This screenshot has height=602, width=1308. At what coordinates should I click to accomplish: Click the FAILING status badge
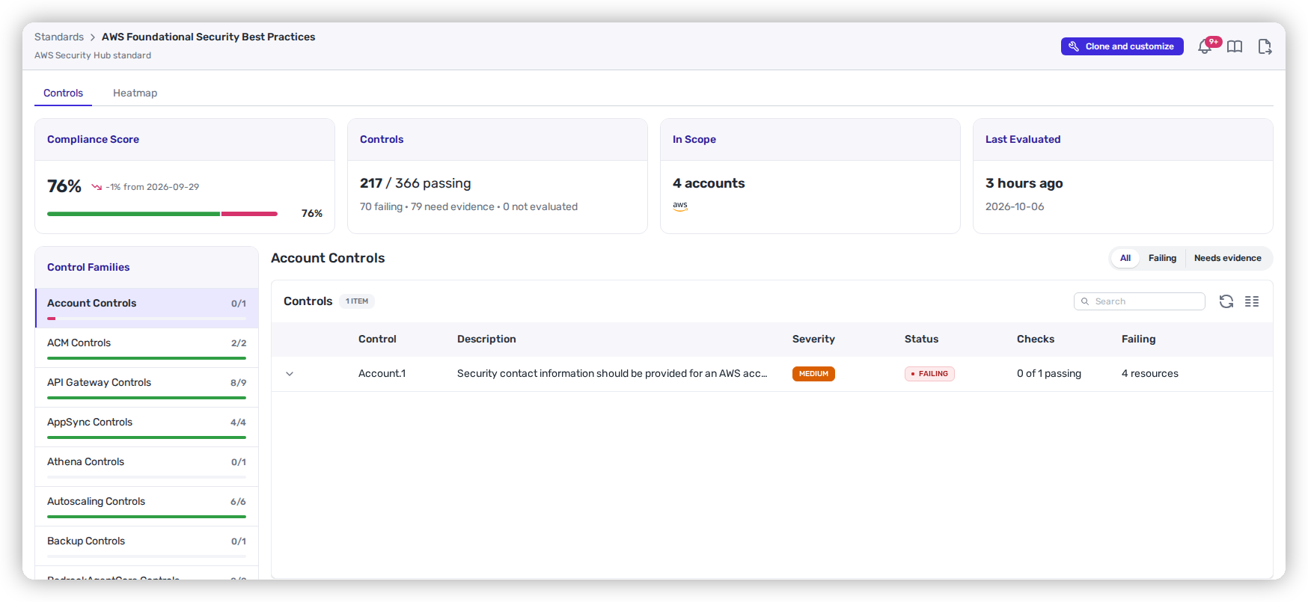929,374
